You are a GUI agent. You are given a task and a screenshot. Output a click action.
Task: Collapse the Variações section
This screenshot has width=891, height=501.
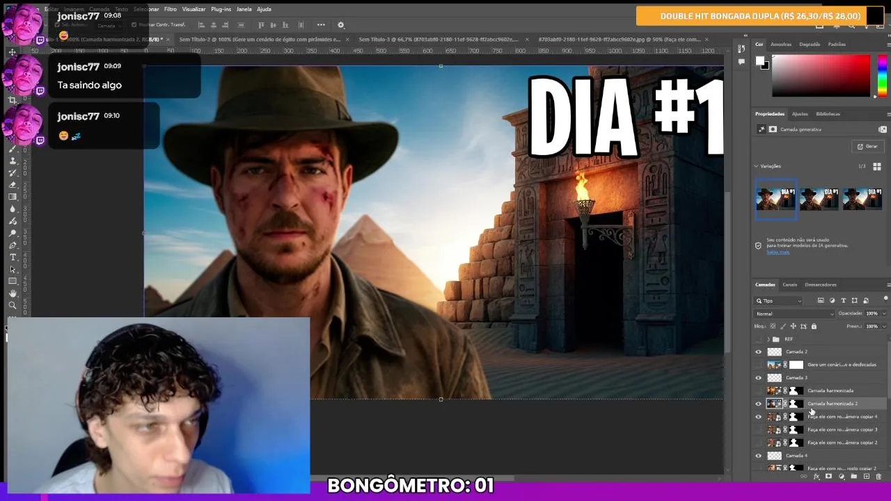[756, 166]
